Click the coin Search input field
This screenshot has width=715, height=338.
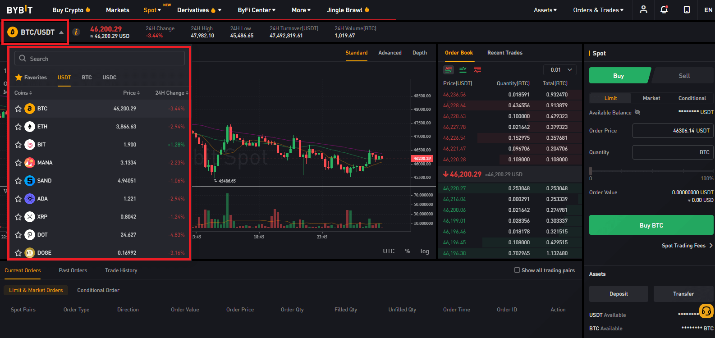[x=100, y=59]
